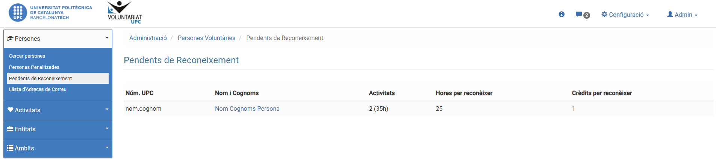Go to Persones Voluntàries breadcrumb
Image resolution: width=716 pixels, height=159 pixels.
coord(206,38)
